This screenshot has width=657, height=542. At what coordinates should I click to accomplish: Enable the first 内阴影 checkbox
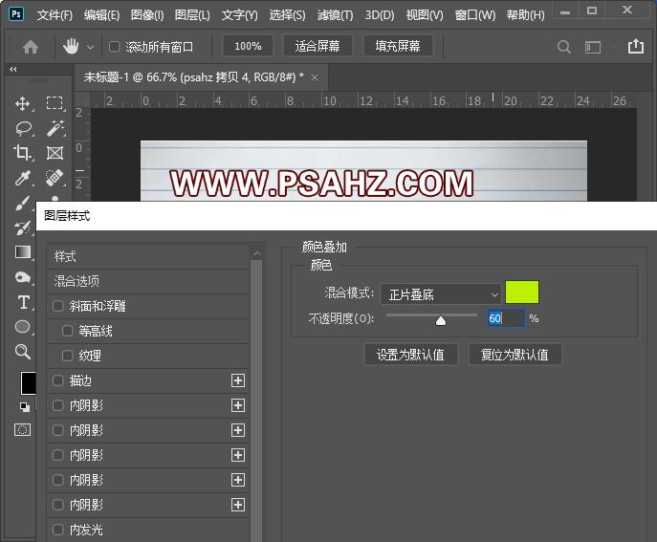point(57,405)
